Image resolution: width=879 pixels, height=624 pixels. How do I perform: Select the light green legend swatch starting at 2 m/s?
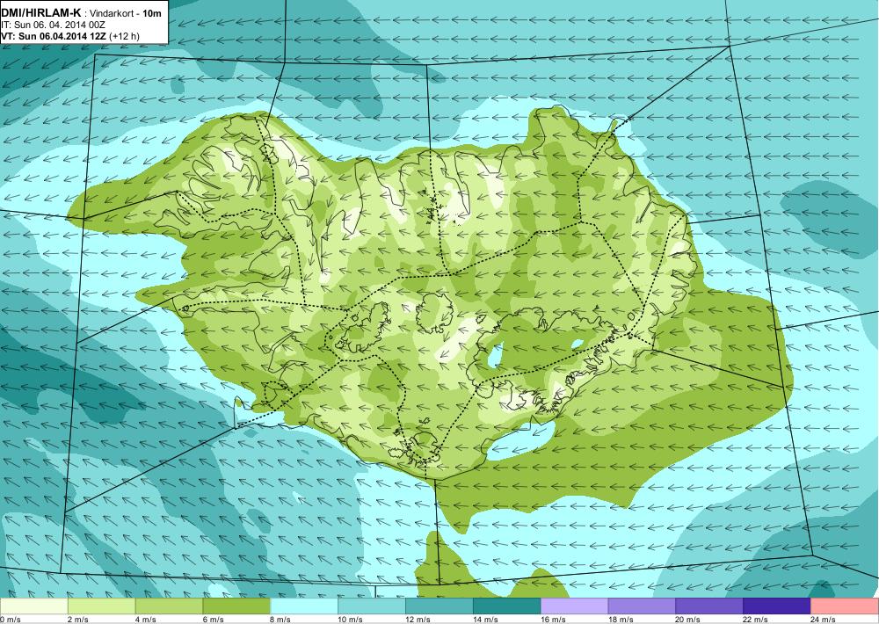pos(101,606)
